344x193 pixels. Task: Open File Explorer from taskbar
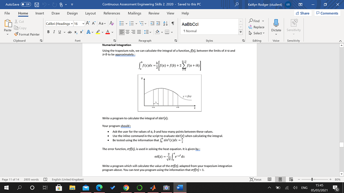[72, 188]
